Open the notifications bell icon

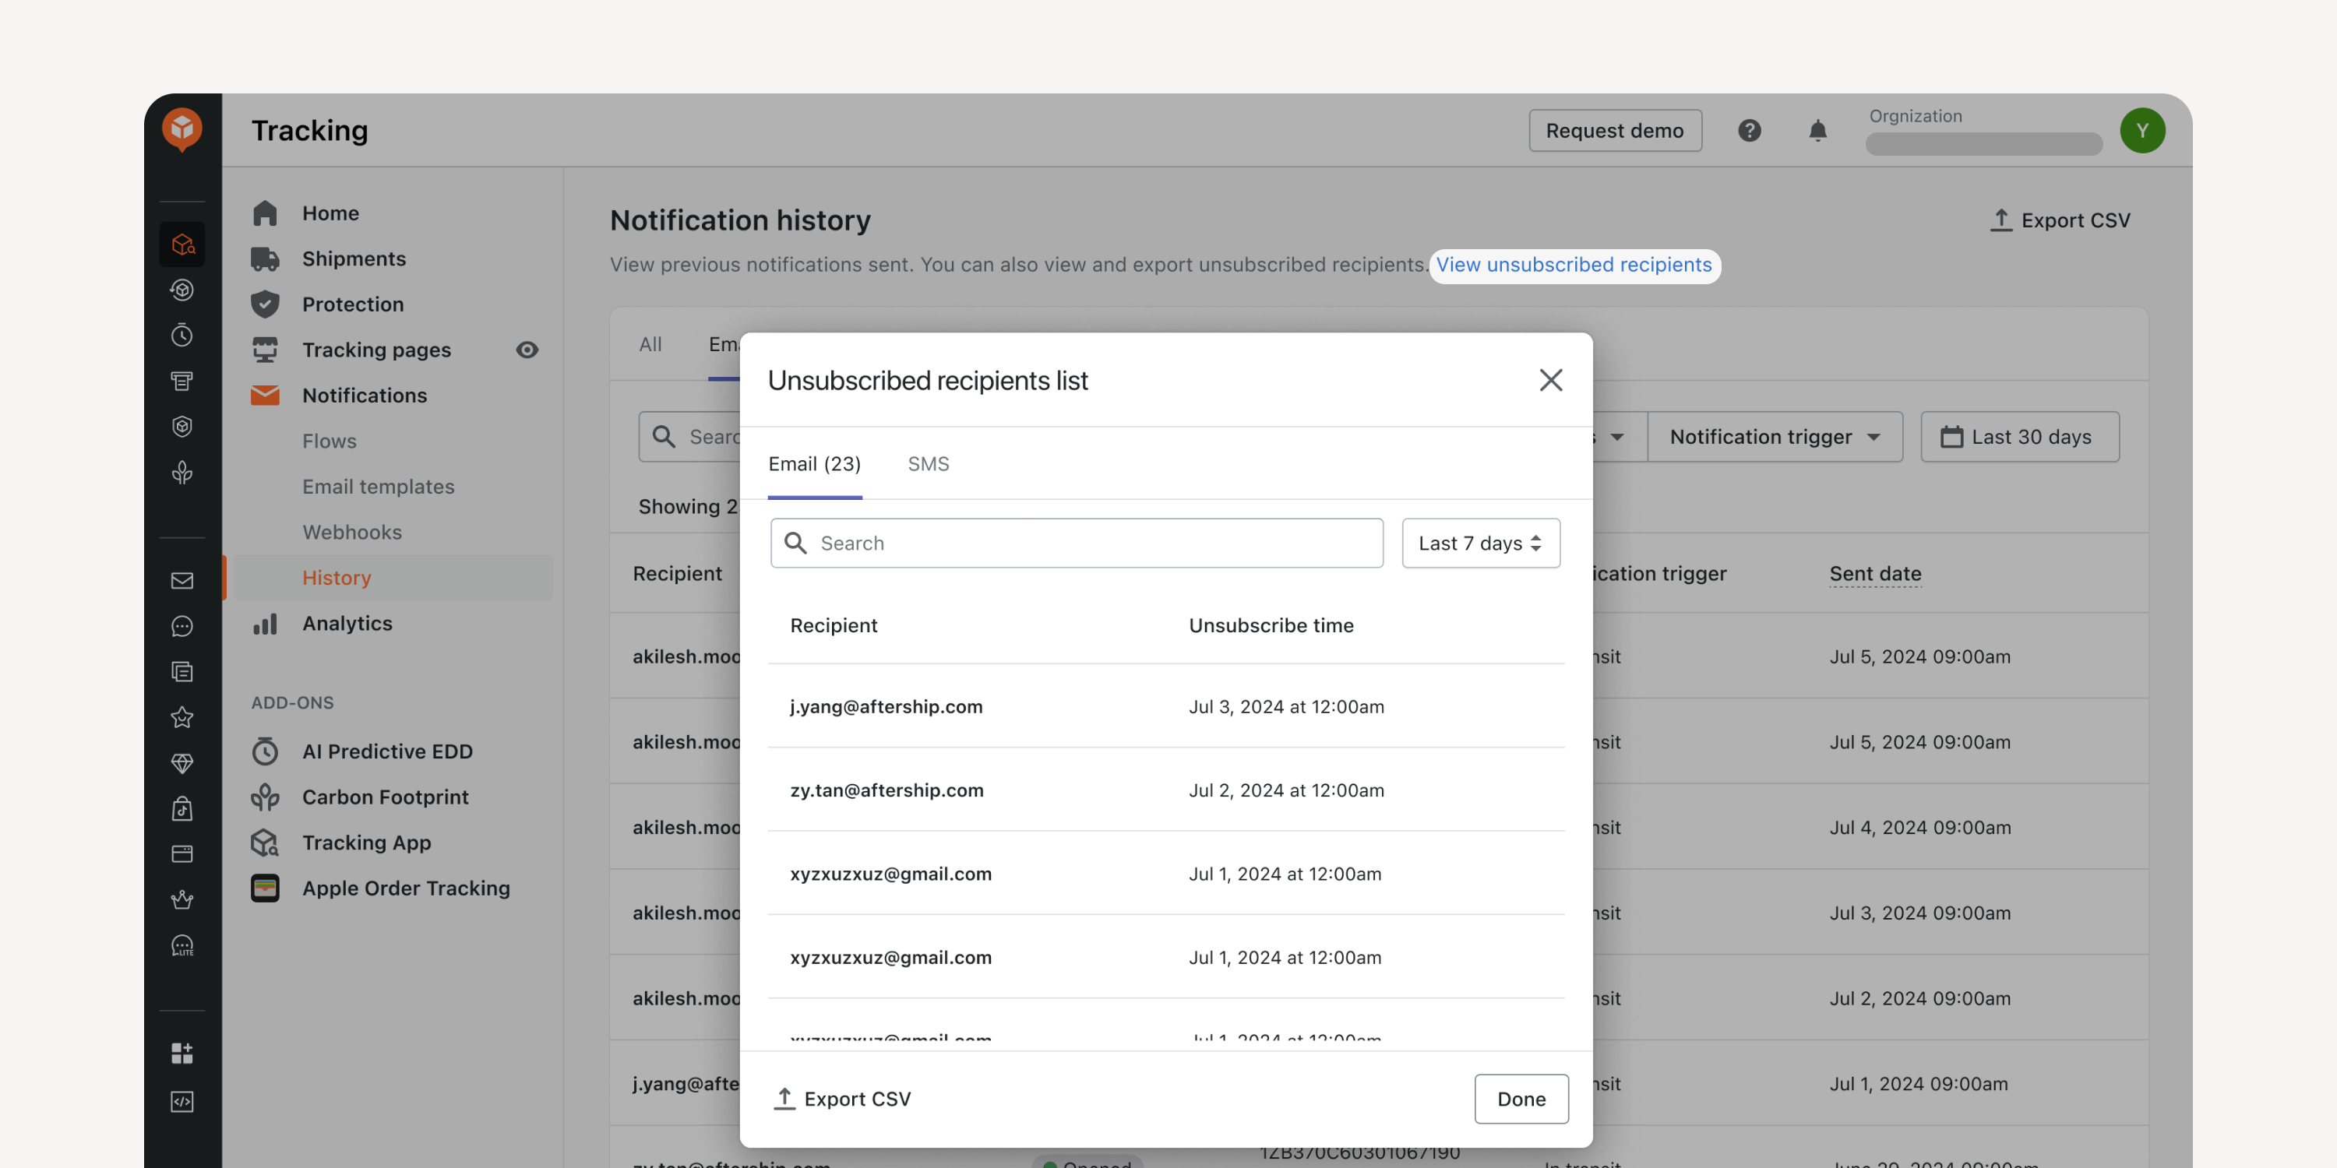1817,131
